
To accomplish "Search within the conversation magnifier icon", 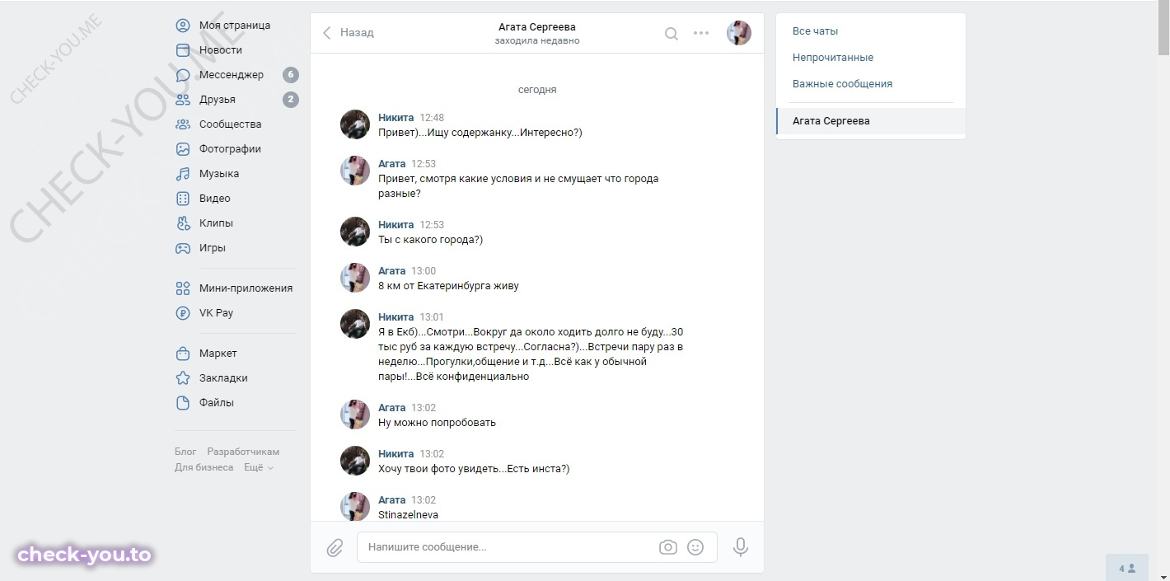I will click(672, 33).
